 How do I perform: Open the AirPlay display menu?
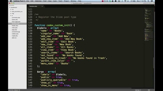[119, 1]
